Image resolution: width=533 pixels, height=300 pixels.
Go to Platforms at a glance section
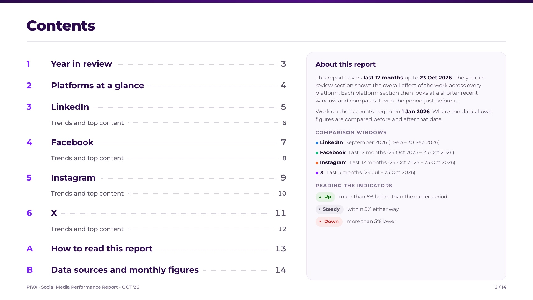click(x=156, y=86)
